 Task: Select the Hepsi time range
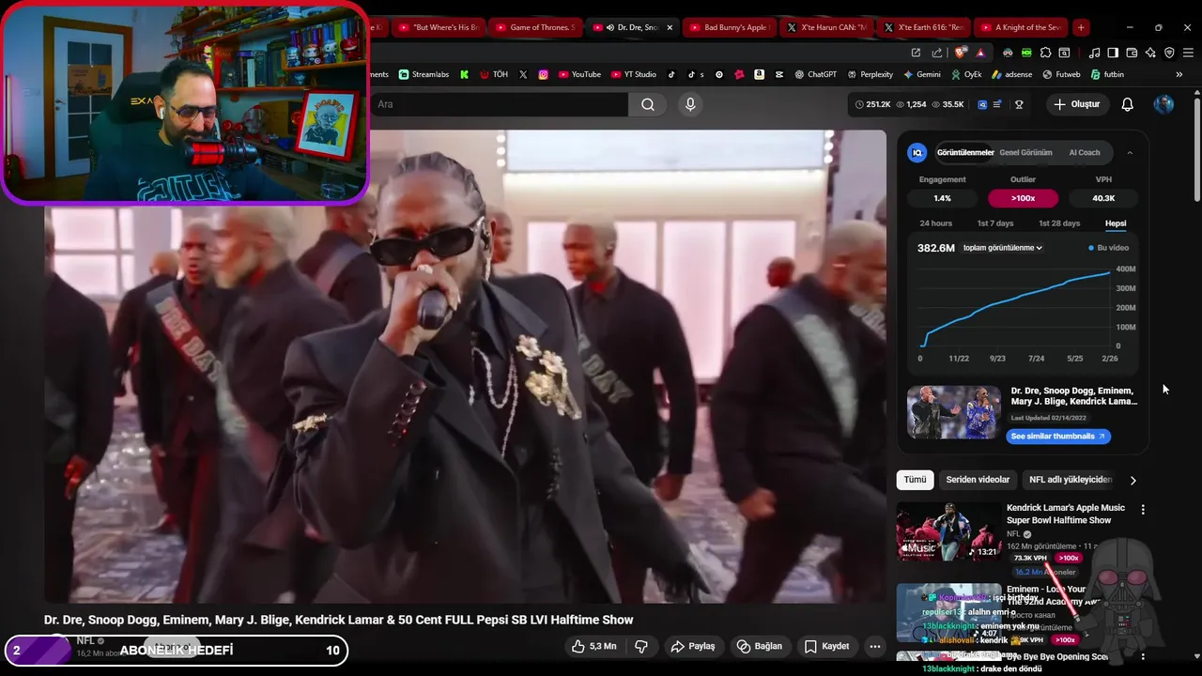pyautogui.click(x=1116, y=223)
